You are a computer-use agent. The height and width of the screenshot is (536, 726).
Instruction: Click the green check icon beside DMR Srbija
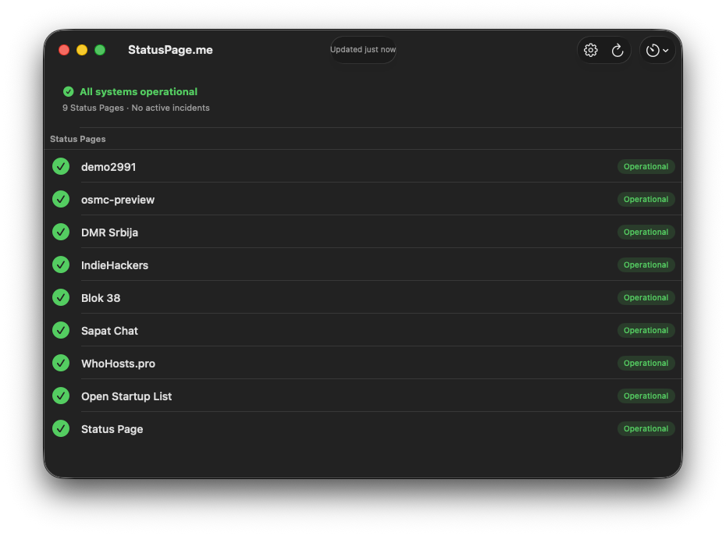61,232
